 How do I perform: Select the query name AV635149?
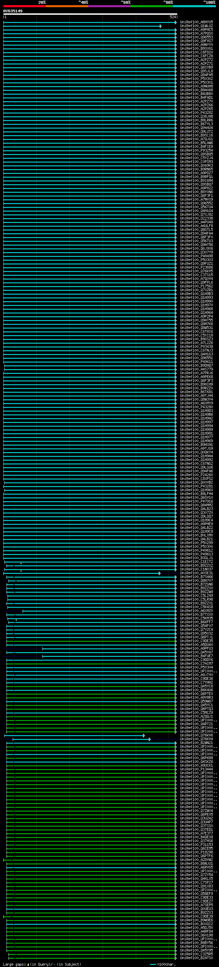[x=13, y=11]
